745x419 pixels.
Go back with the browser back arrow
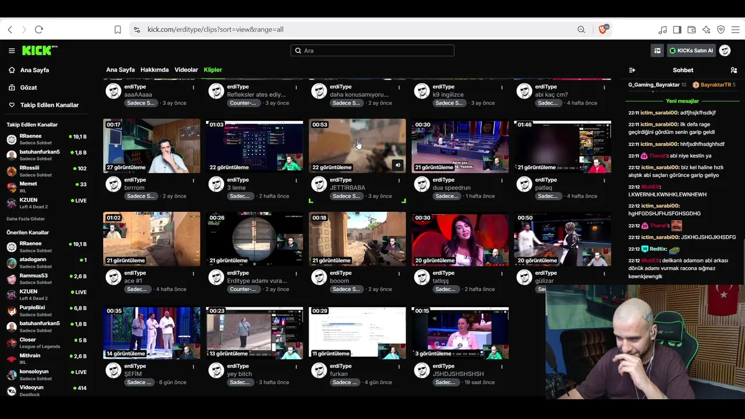click(10, 30)
